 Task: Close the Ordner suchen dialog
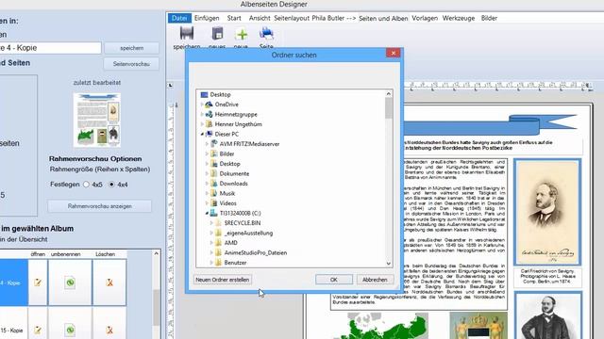[394, 53]
